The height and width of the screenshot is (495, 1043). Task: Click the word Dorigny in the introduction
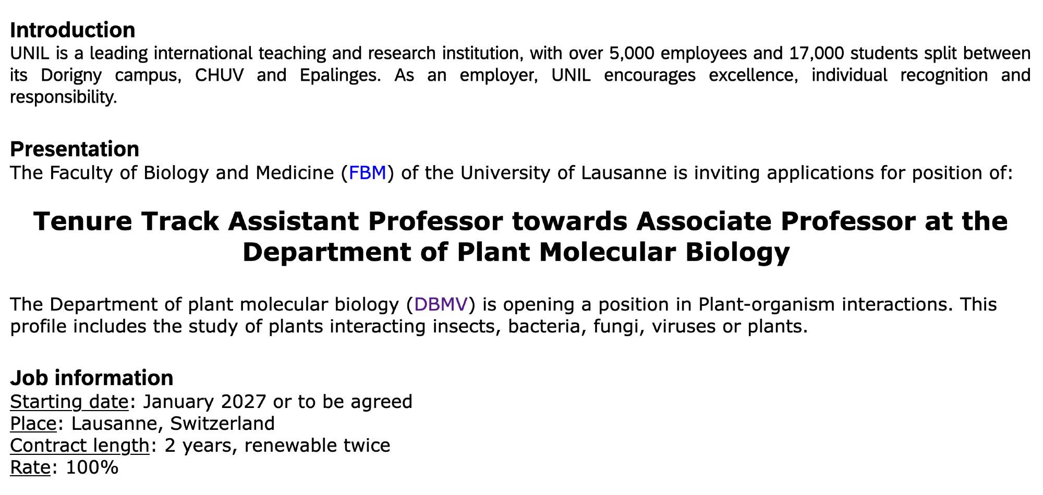(71, 76)
